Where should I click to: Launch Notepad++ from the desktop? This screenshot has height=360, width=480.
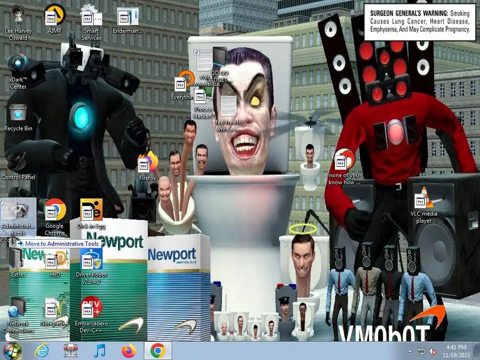pyautogui.click(x=54, y=312)
